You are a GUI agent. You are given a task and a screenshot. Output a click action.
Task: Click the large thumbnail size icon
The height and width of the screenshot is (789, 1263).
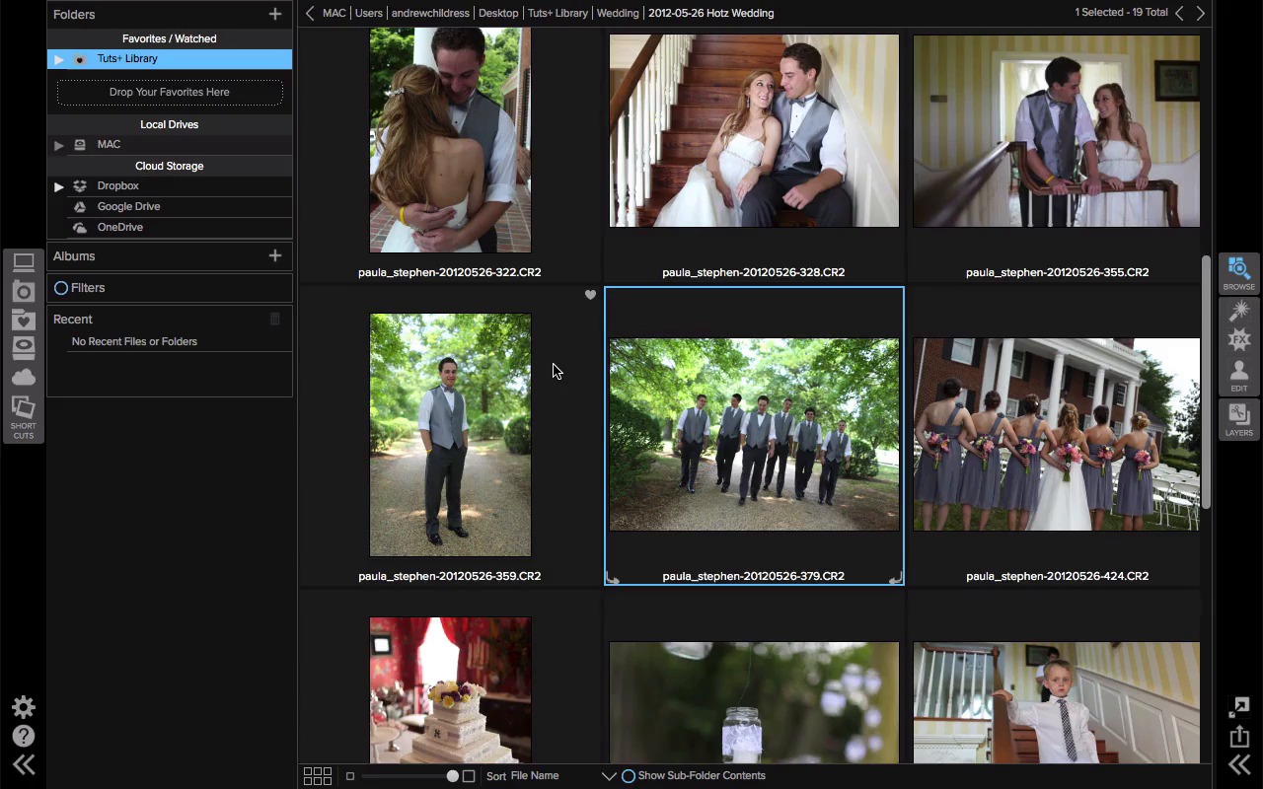click(469, 776)
